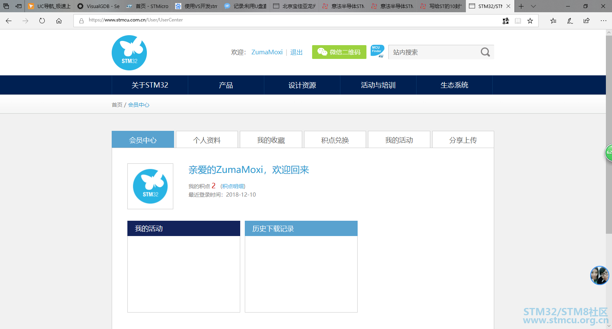
Task: Click the 退出 logout link
Action: coord(296,52)
